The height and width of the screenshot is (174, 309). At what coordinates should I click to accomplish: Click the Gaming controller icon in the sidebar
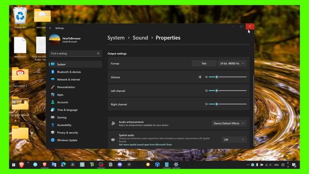(x=53, y=117)
